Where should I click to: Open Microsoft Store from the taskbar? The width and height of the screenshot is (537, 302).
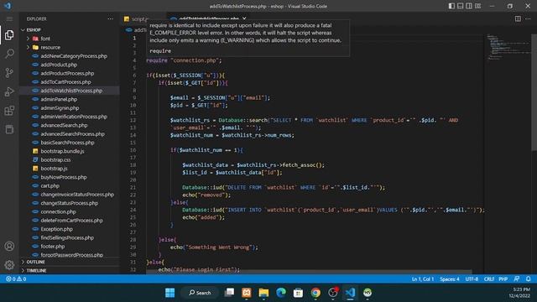point(298,293)
